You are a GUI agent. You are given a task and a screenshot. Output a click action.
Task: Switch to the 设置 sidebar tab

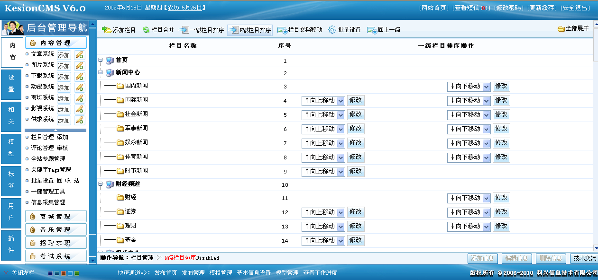[10, 85]
